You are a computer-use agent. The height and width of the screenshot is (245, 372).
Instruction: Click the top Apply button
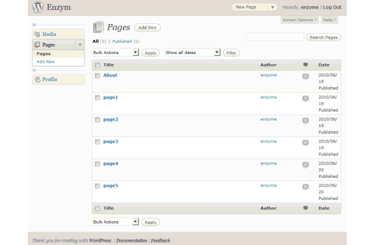click(x=151, y=53)
